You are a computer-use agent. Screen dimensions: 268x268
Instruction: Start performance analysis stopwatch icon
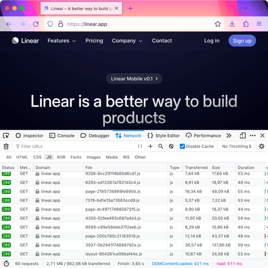(6, 264)
